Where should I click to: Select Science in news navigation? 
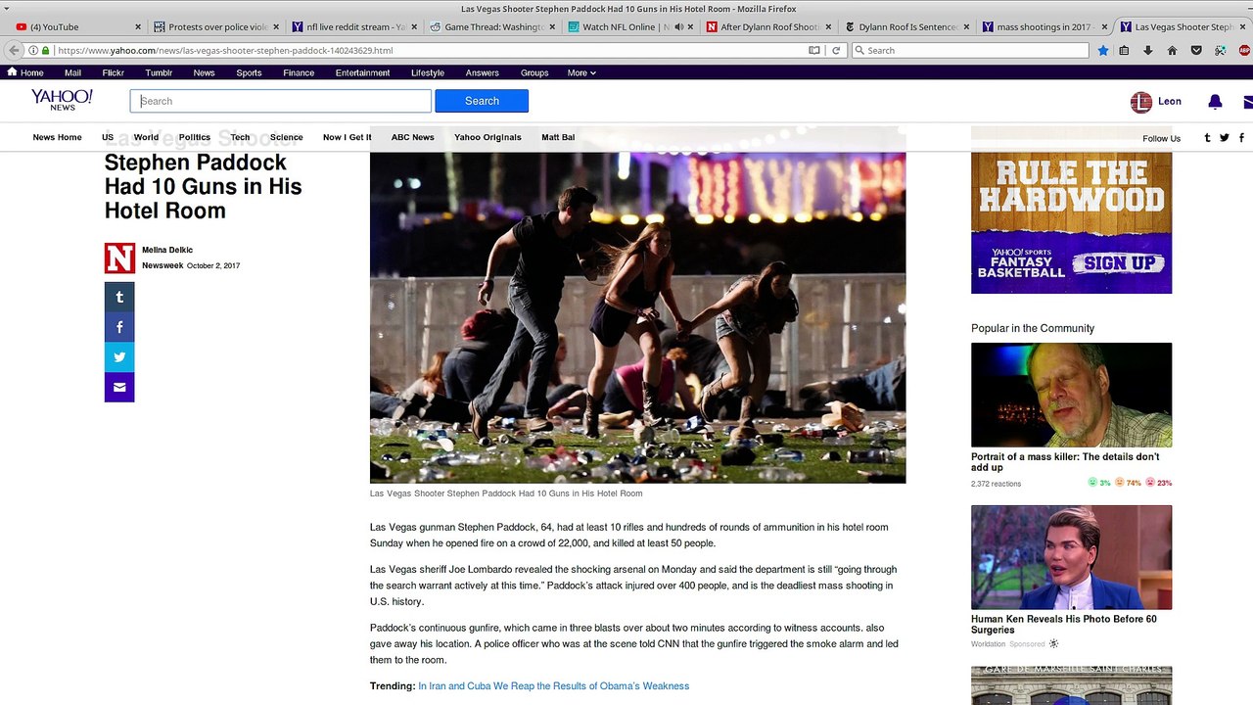pyautogui.click(x=287, y=137)
